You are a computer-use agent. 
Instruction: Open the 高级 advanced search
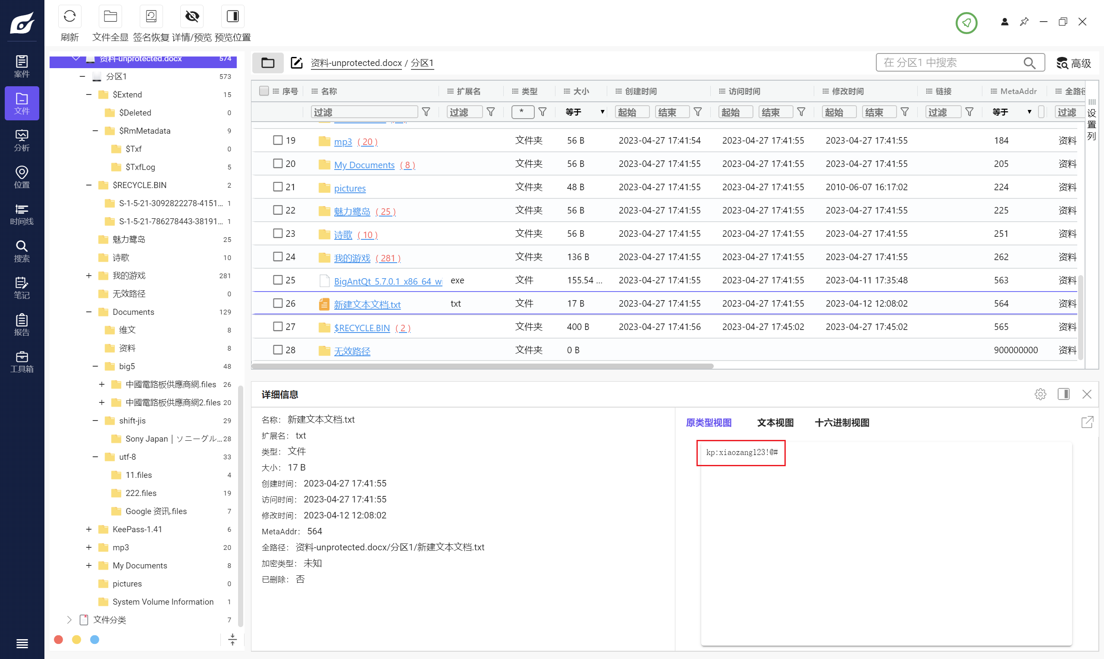pyautogui.click(x=1073, y=63)
